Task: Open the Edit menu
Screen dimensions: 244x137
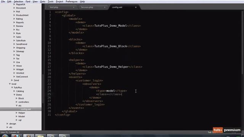Action: tap(9, 2)
